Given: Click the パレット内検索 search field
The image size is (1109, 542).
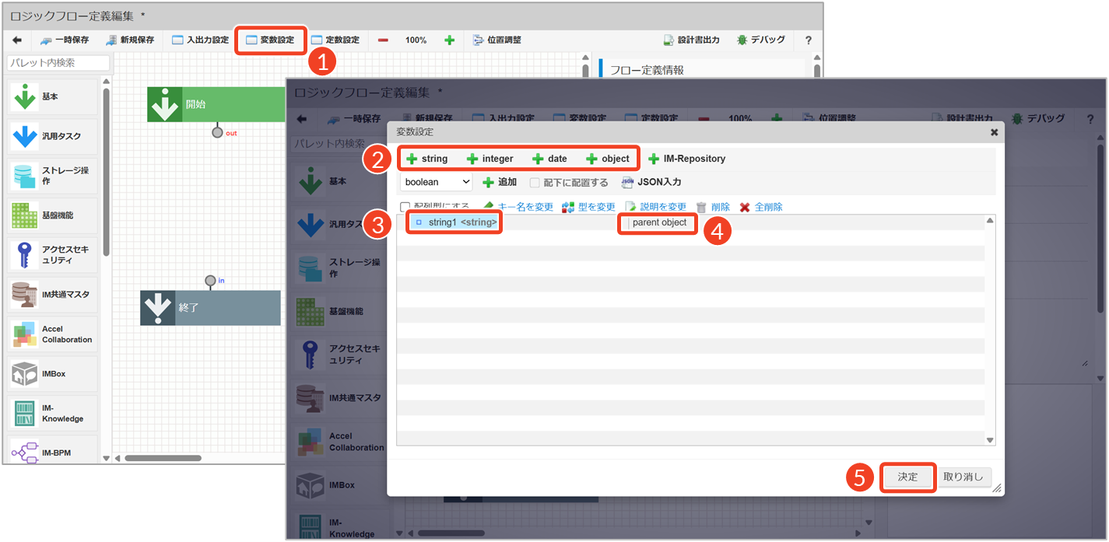Looking at the screenshot, I should click(58, 62).
